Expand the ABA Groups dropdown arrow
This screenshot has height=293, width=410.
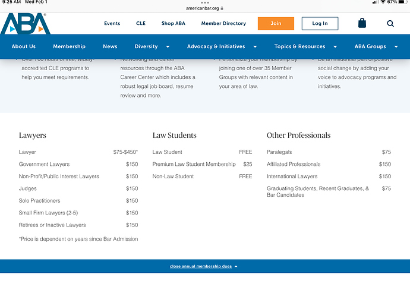pos(396,46)
